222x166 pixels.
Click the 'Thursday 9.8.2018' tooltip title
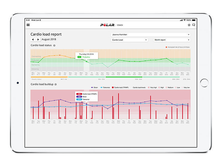[x=86, y=54]
